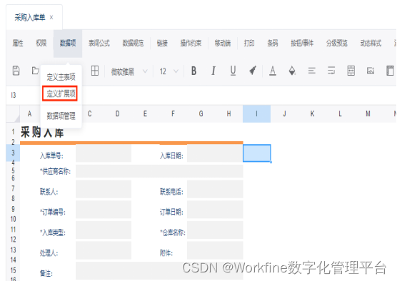Open the 打印 menu tab

(x=249, y=44)
